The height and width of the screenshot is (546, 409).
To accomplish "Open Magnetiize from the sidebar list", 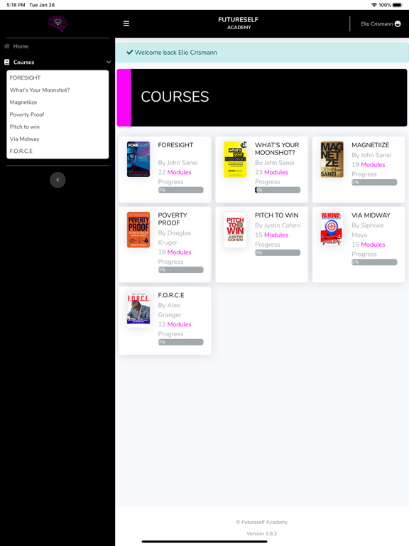I will click(23, 102).
